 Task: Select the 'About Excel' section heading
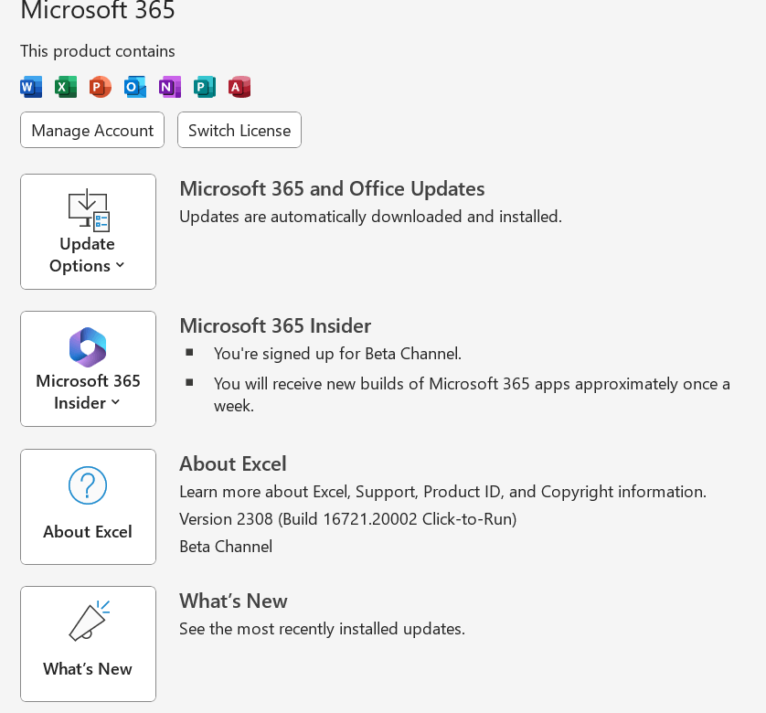pos(233,463)
